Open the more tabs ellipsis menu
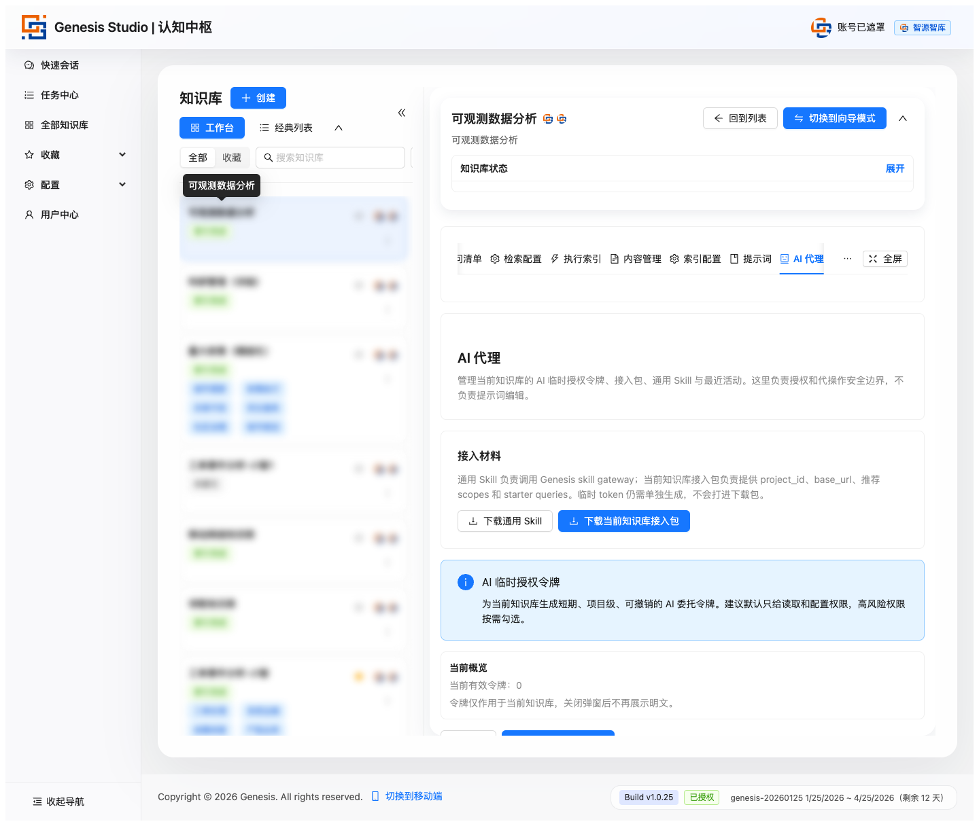The image size is (979, 826). click(847, 259)
